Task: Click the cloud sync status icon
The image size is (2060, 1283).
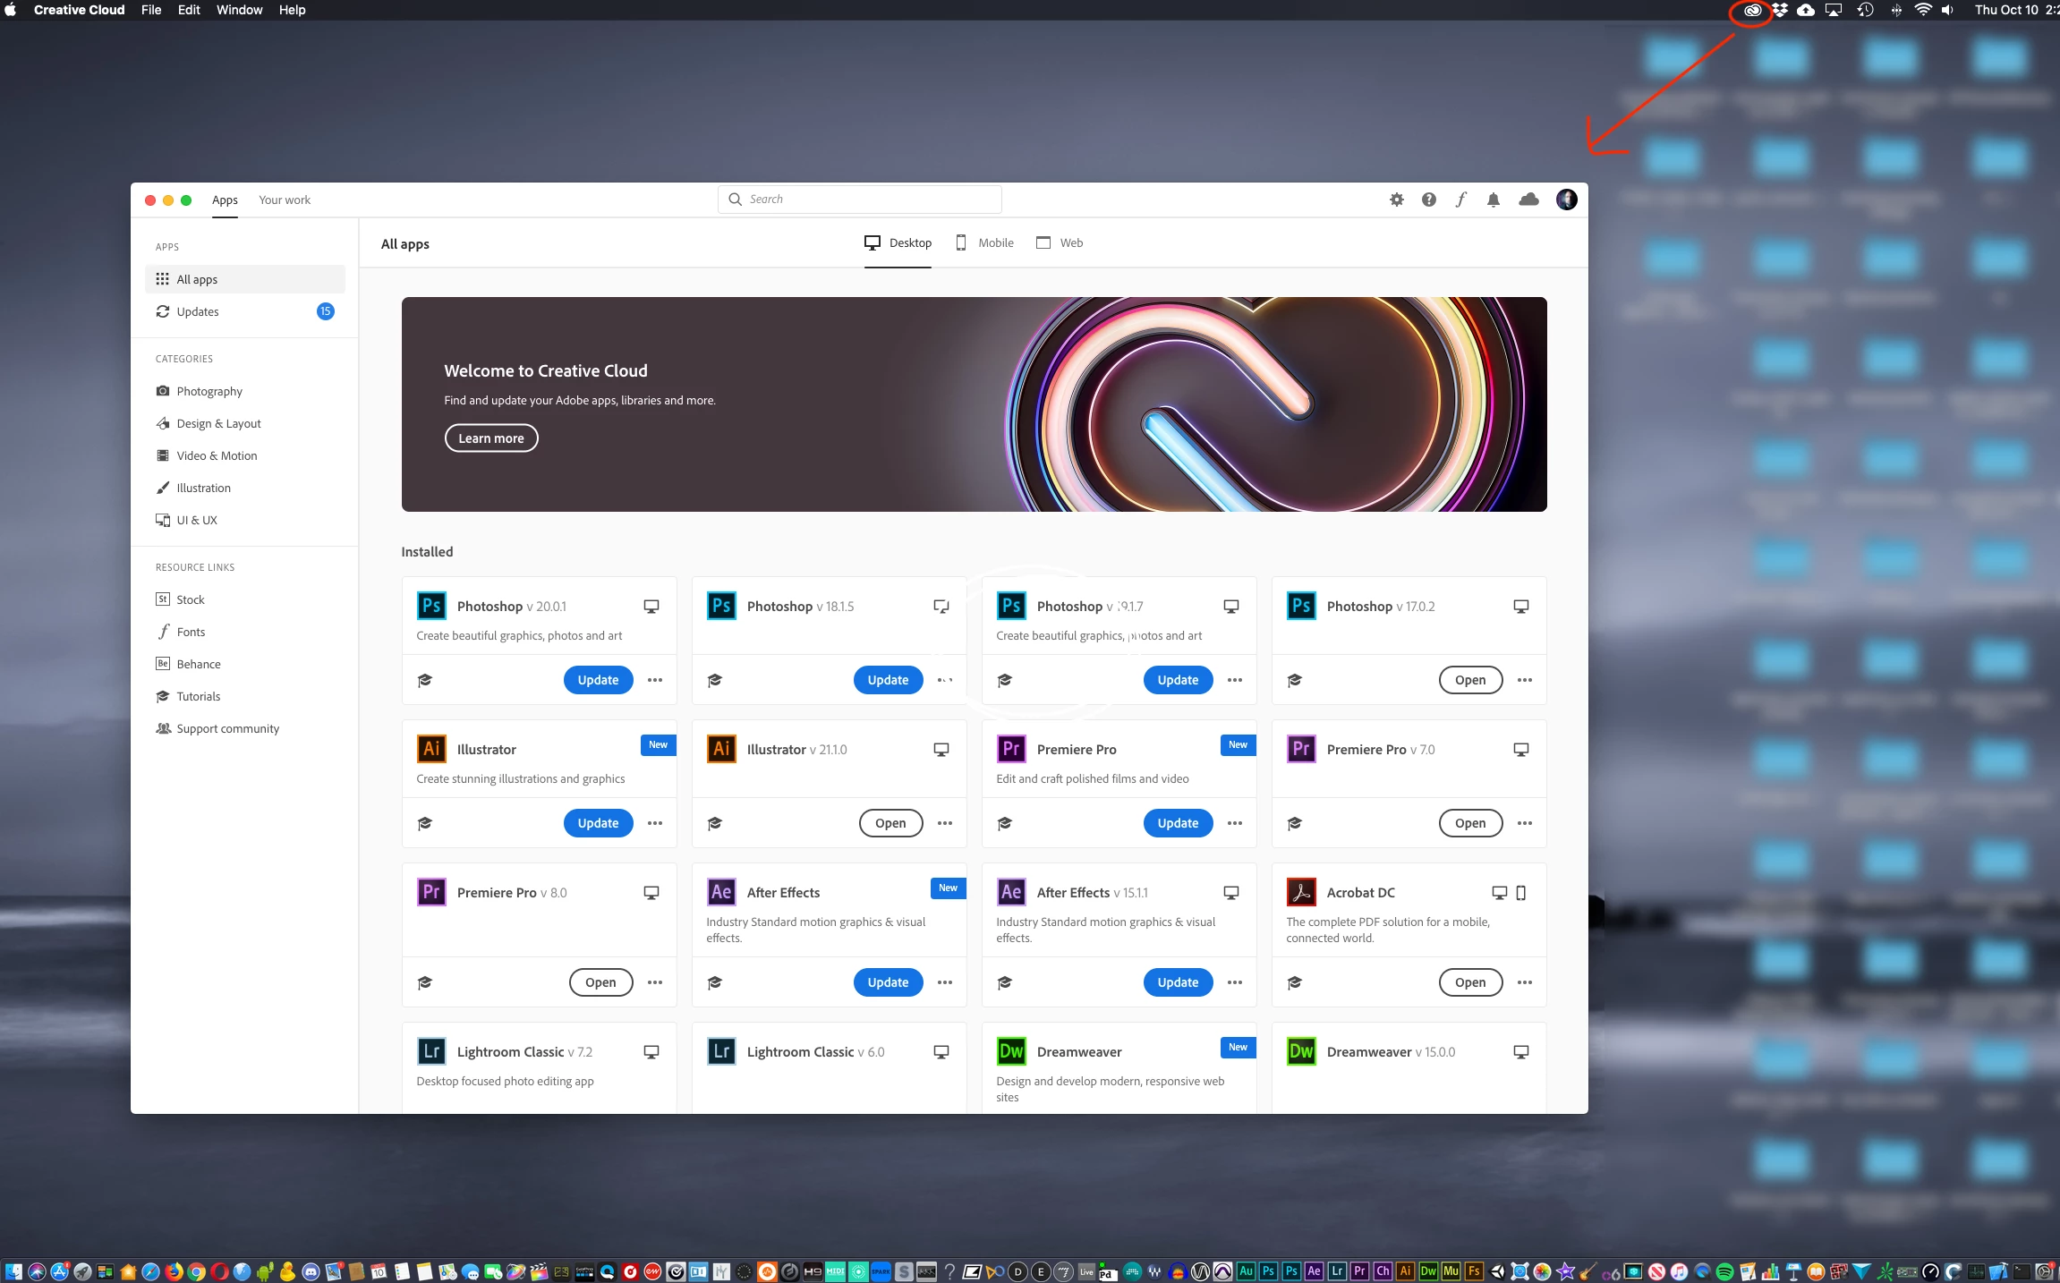Action: (x=1528, y=200)
